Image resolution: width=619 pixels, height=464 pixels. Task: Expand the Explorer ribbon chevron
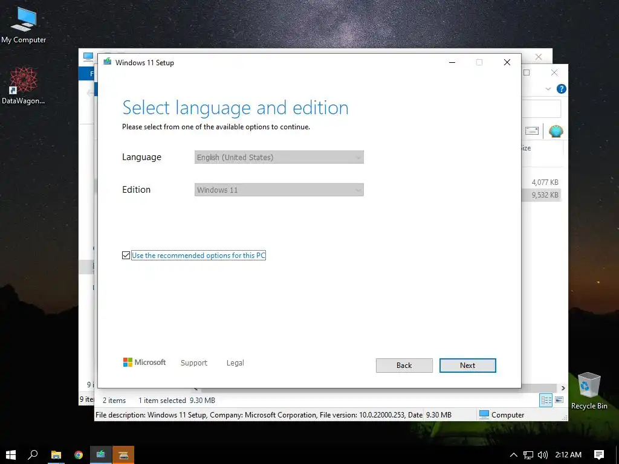[x=548, y=89]
